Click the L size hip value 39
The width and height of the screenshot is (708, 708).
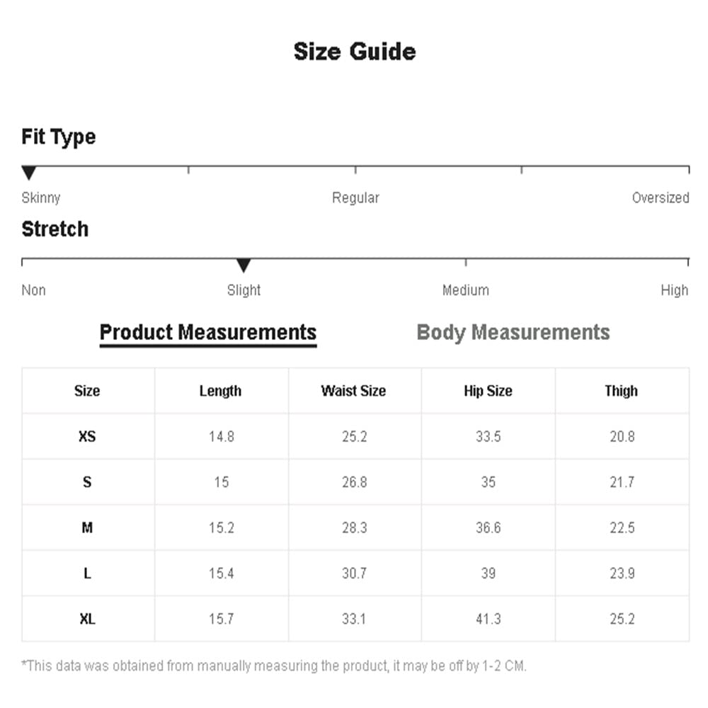pos(488,573)
